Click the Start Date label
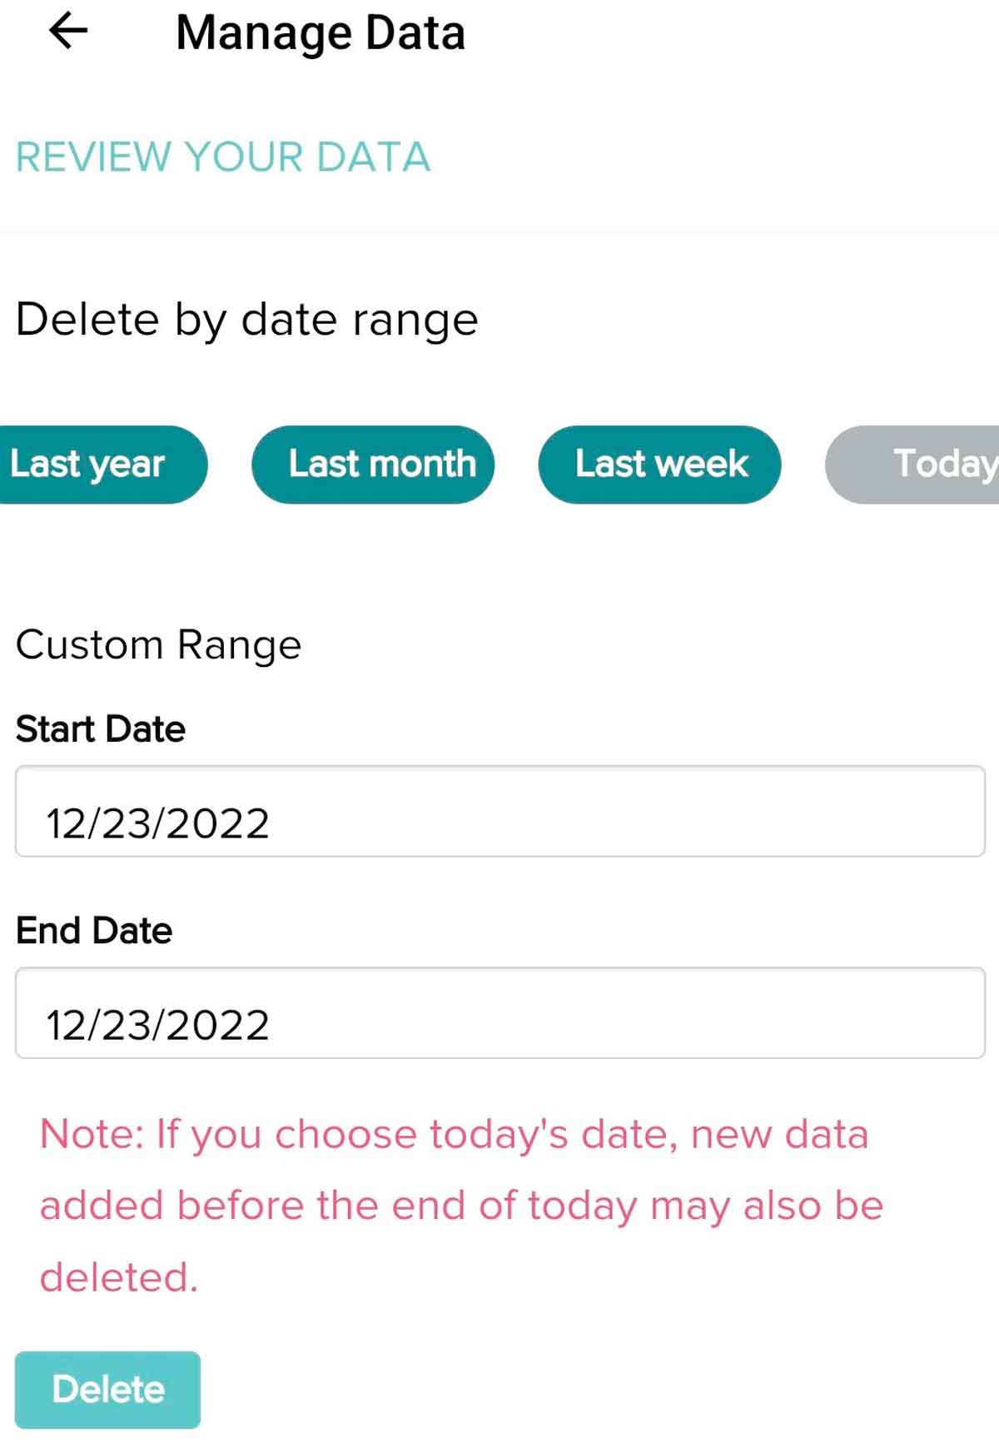 [101, 728]
